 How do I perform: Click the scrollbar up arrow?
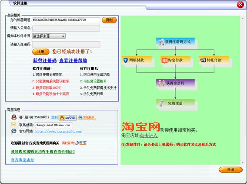click(x=242, y=18)
